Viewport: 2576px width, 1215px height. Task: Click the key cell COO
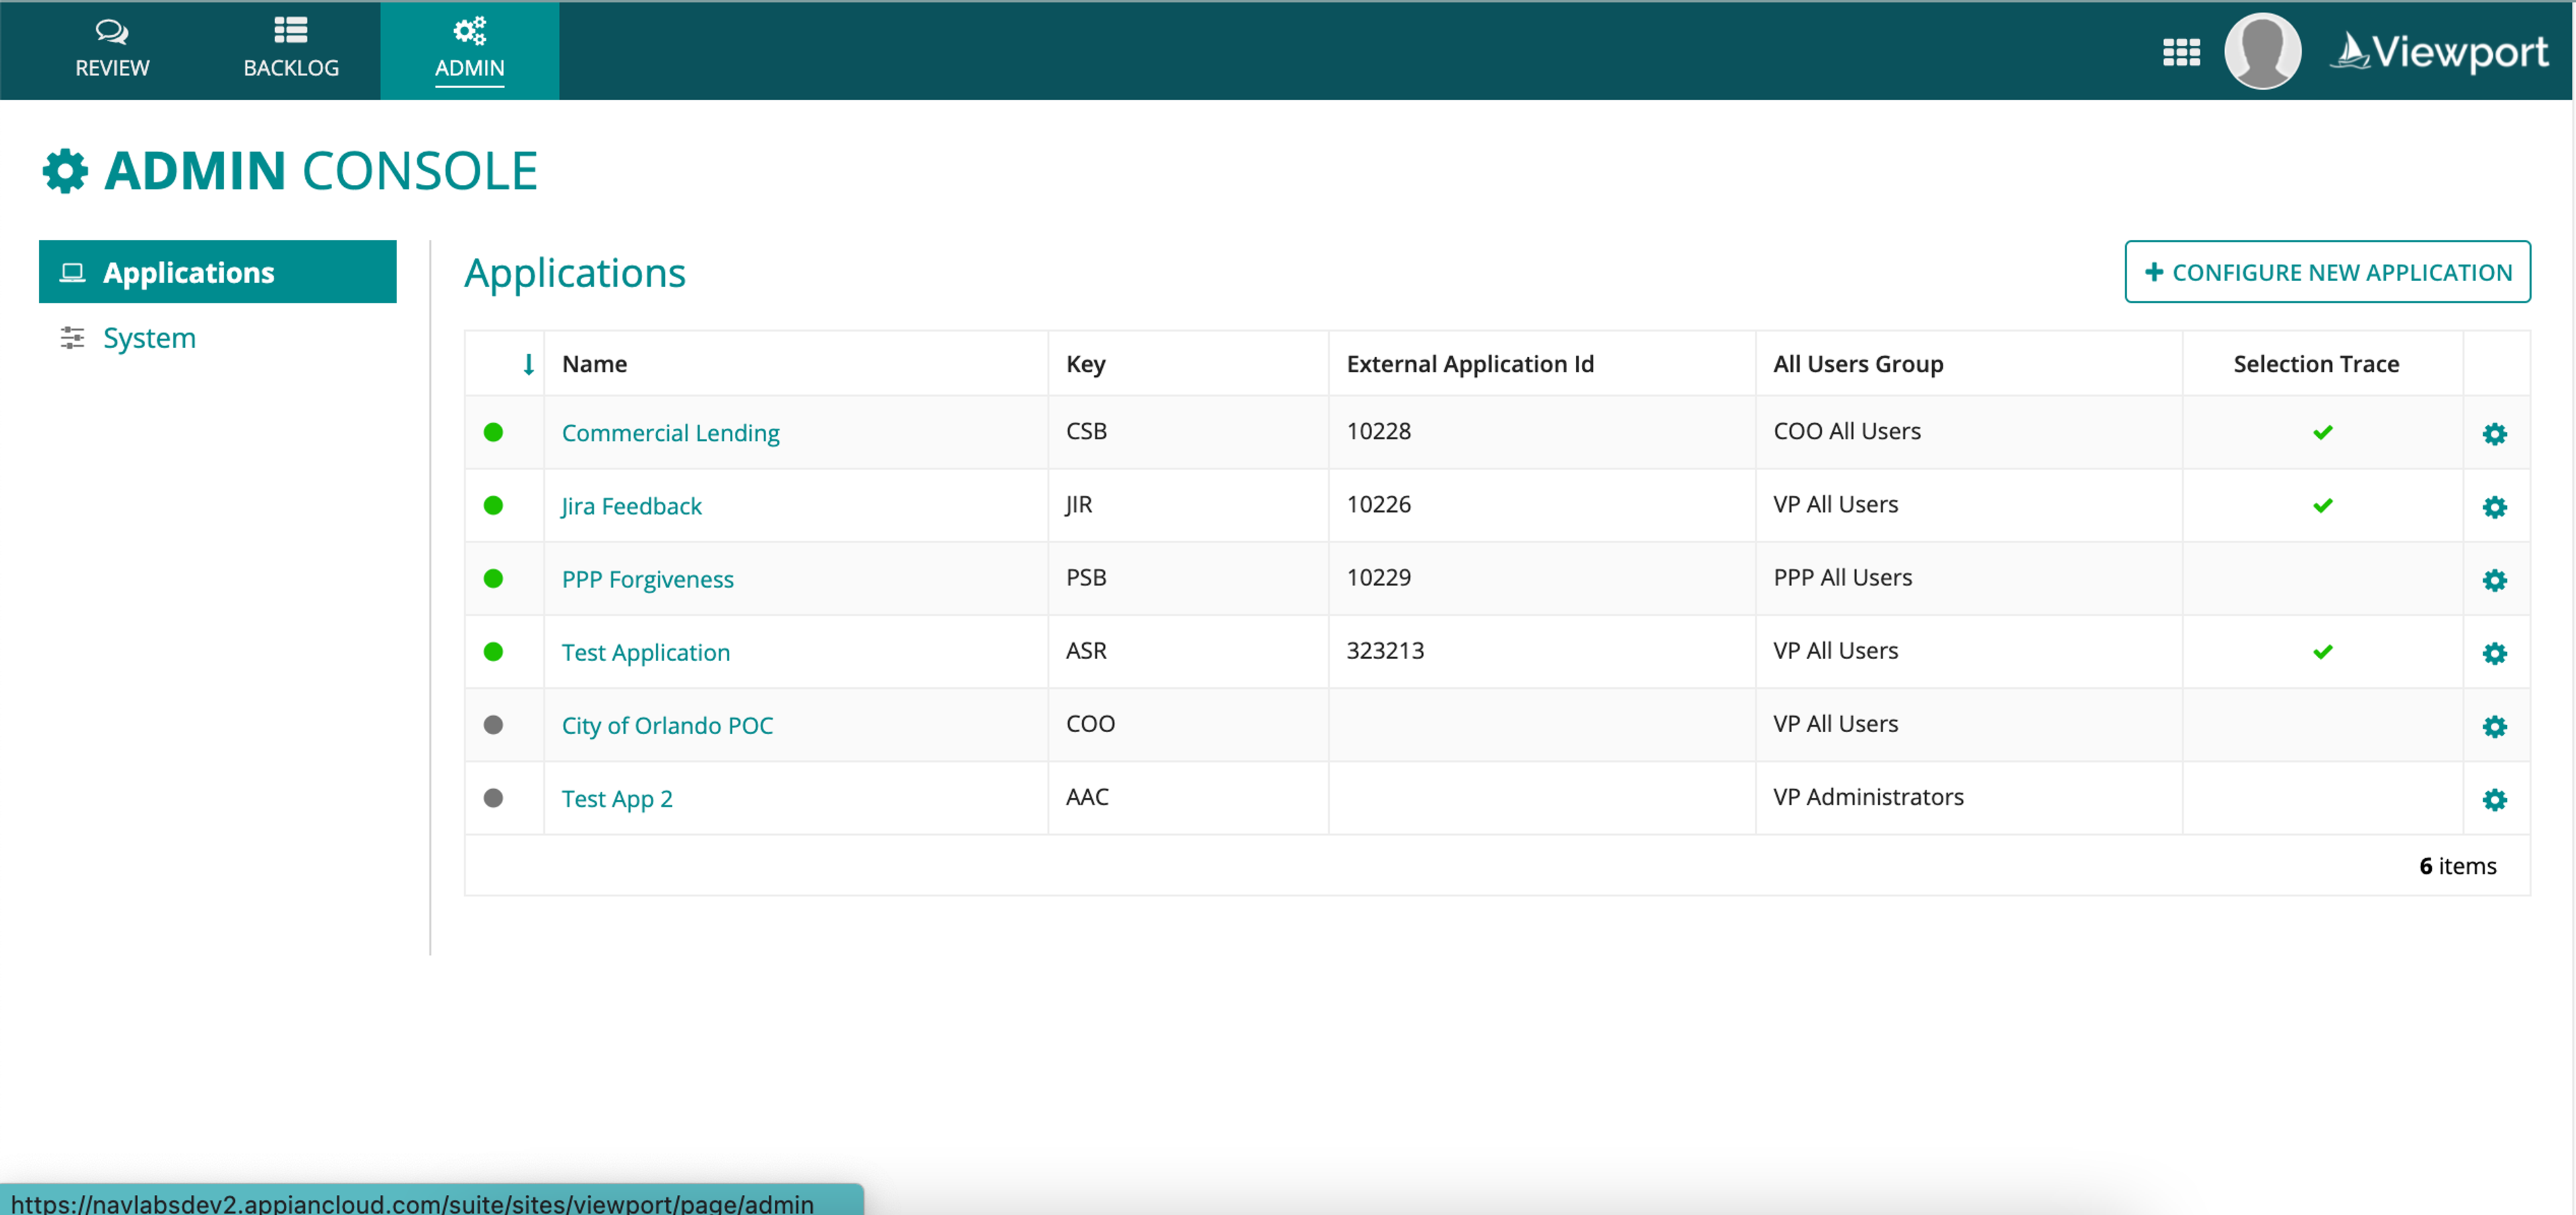[1090, 724]
